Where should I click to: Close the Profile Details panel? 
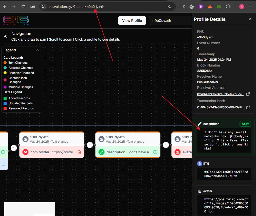pos(250,19)
